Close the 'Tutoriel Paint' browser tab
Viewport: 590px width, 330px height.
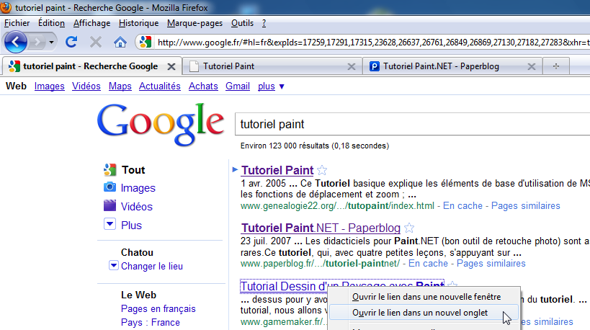pyautogui.click(x=351, y=66)
